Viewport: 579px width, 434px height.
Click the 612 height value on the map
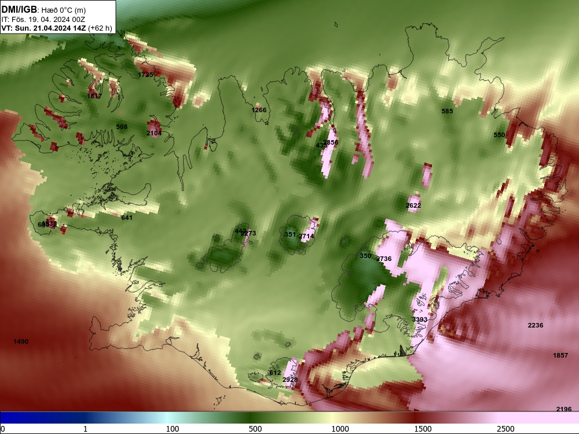(x=275, y=372)
